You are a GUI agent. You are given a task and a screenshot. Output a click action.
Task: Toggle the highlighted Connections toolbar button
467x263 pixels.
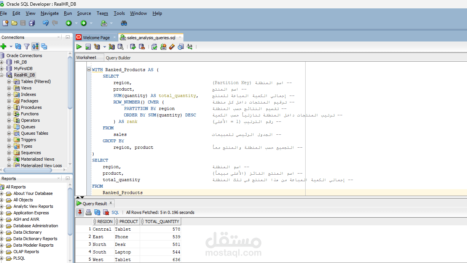point(35,46)
